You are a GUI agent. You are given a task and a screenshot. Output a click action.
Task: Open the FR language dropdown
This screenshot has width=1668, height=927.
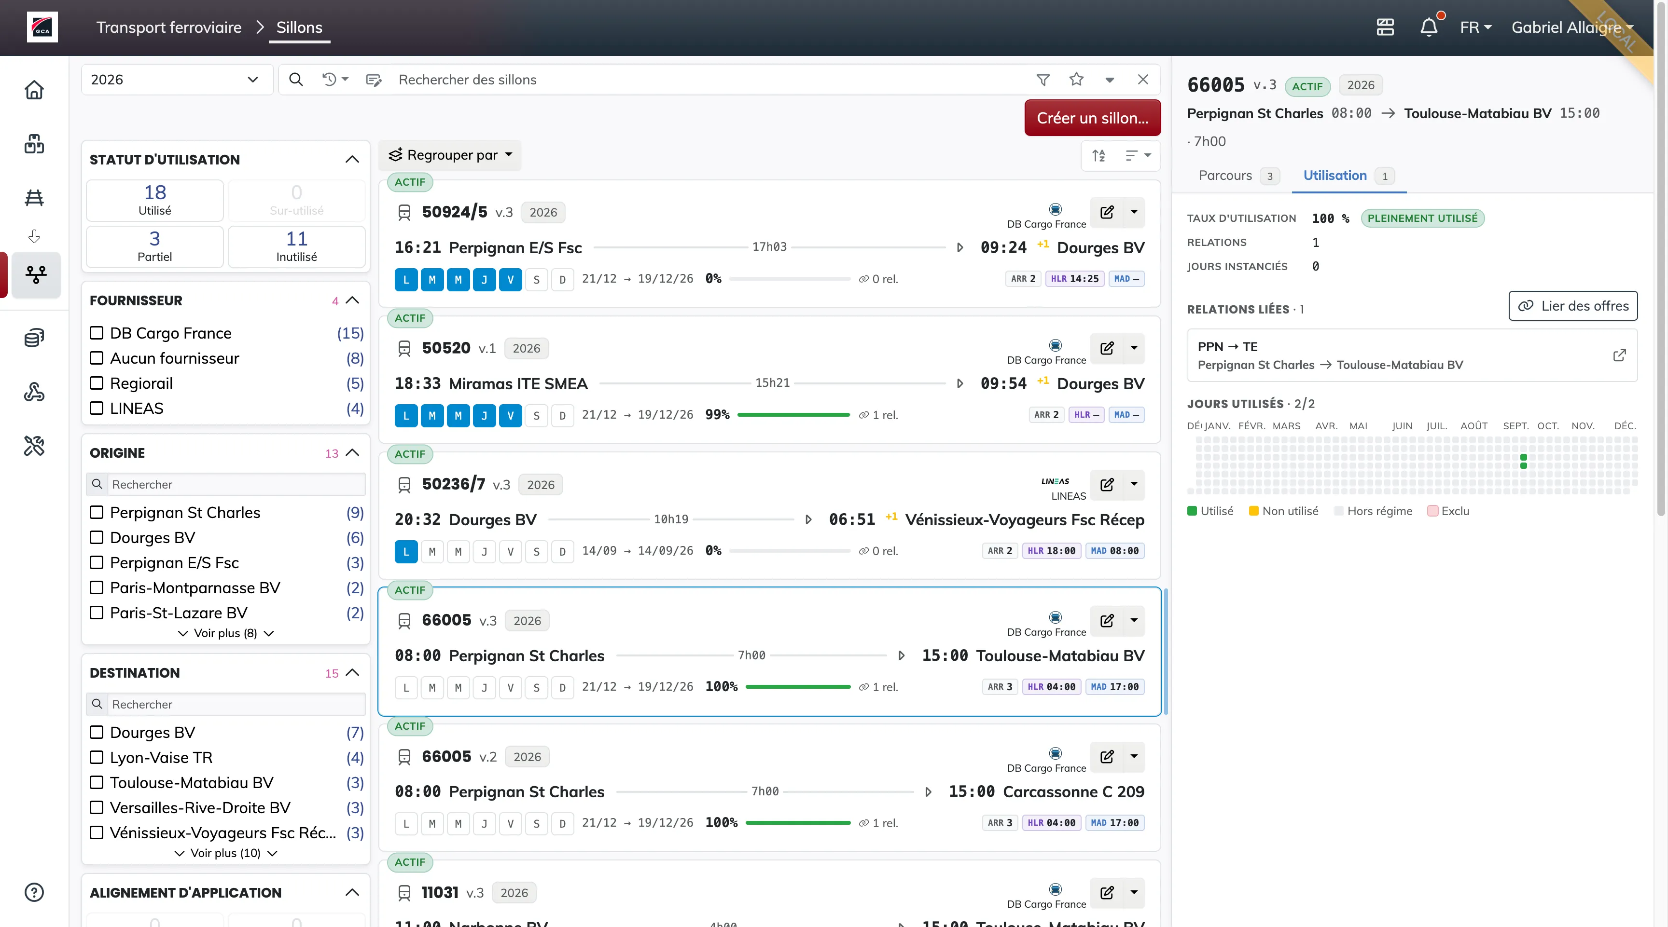(x=1476, y=27)
